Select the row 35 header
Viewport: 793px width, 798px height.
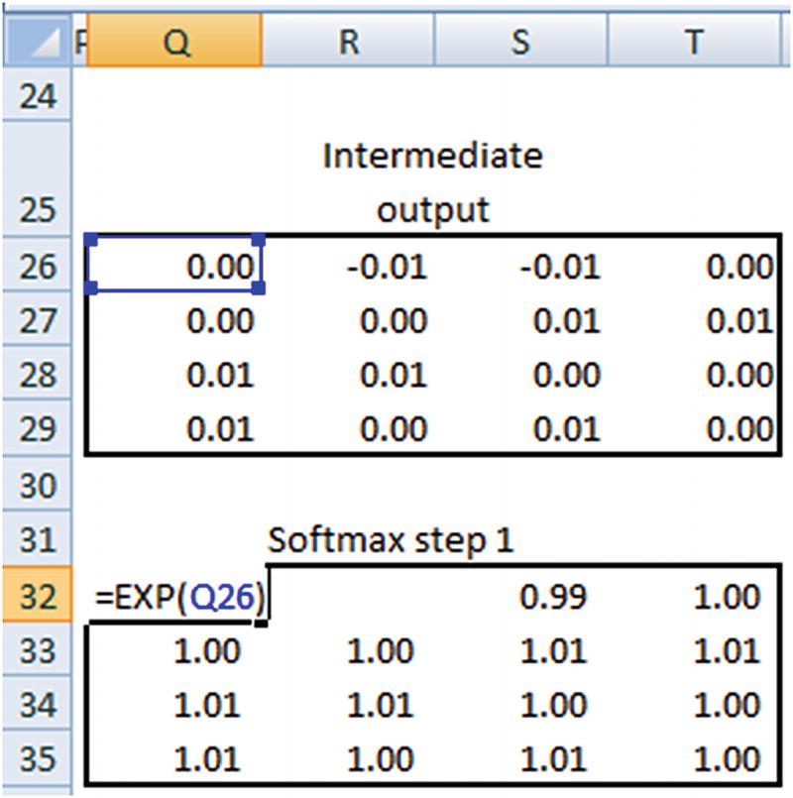36,759
